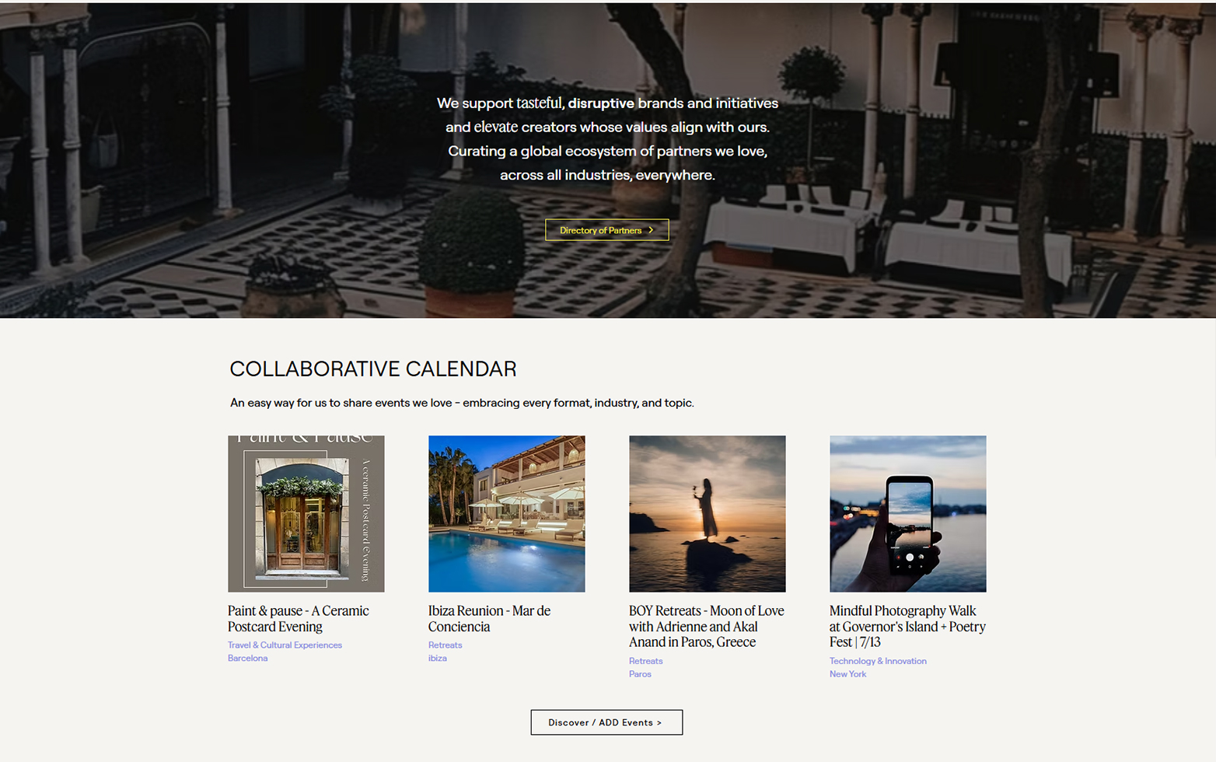Filter by Barcelona location tag
Image resolution: width=1216 pixels, height=762 pixels.
click(x=247, y=659)
